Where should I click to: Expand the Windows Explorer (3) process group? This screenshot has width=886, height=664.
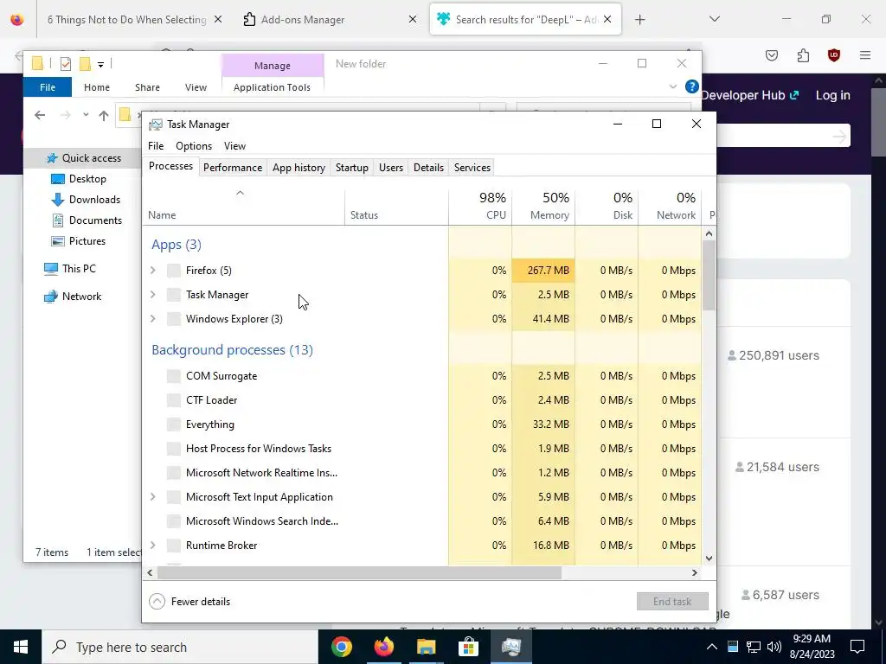click(152, 319)
